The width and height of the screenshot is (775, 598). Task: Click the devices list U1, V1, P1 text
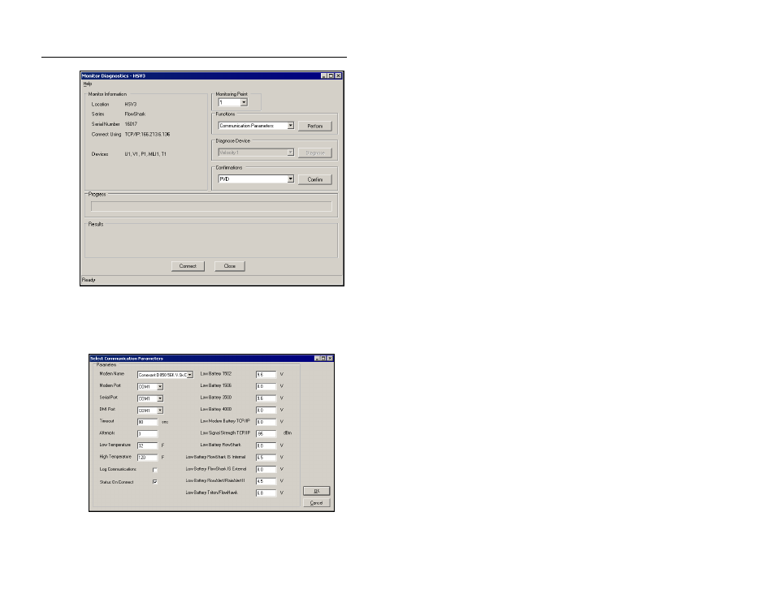tap(145, 154)
